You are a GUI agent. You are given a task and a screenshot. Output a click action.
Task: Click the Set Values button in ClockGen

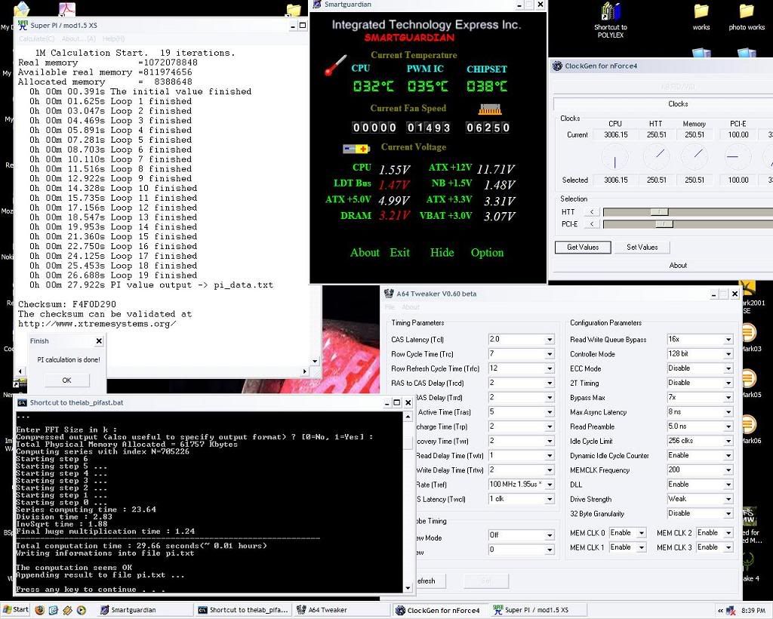(x=642, y=247)
